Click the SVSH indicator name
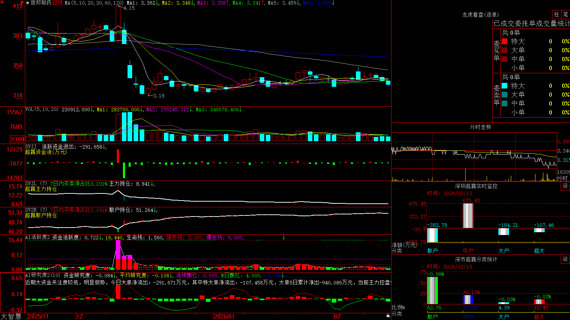570x320 pixels. click(31, 210)
